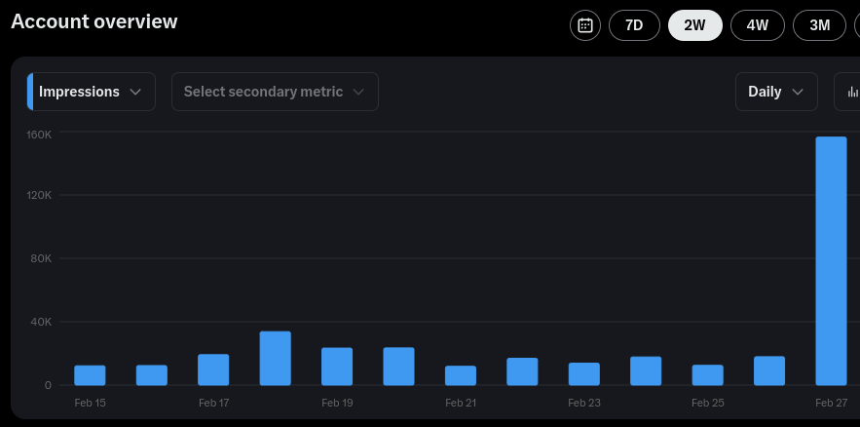860x427 pixels.
Task: Click the Feb 15 impressions bar
Action: coord(90,375)
